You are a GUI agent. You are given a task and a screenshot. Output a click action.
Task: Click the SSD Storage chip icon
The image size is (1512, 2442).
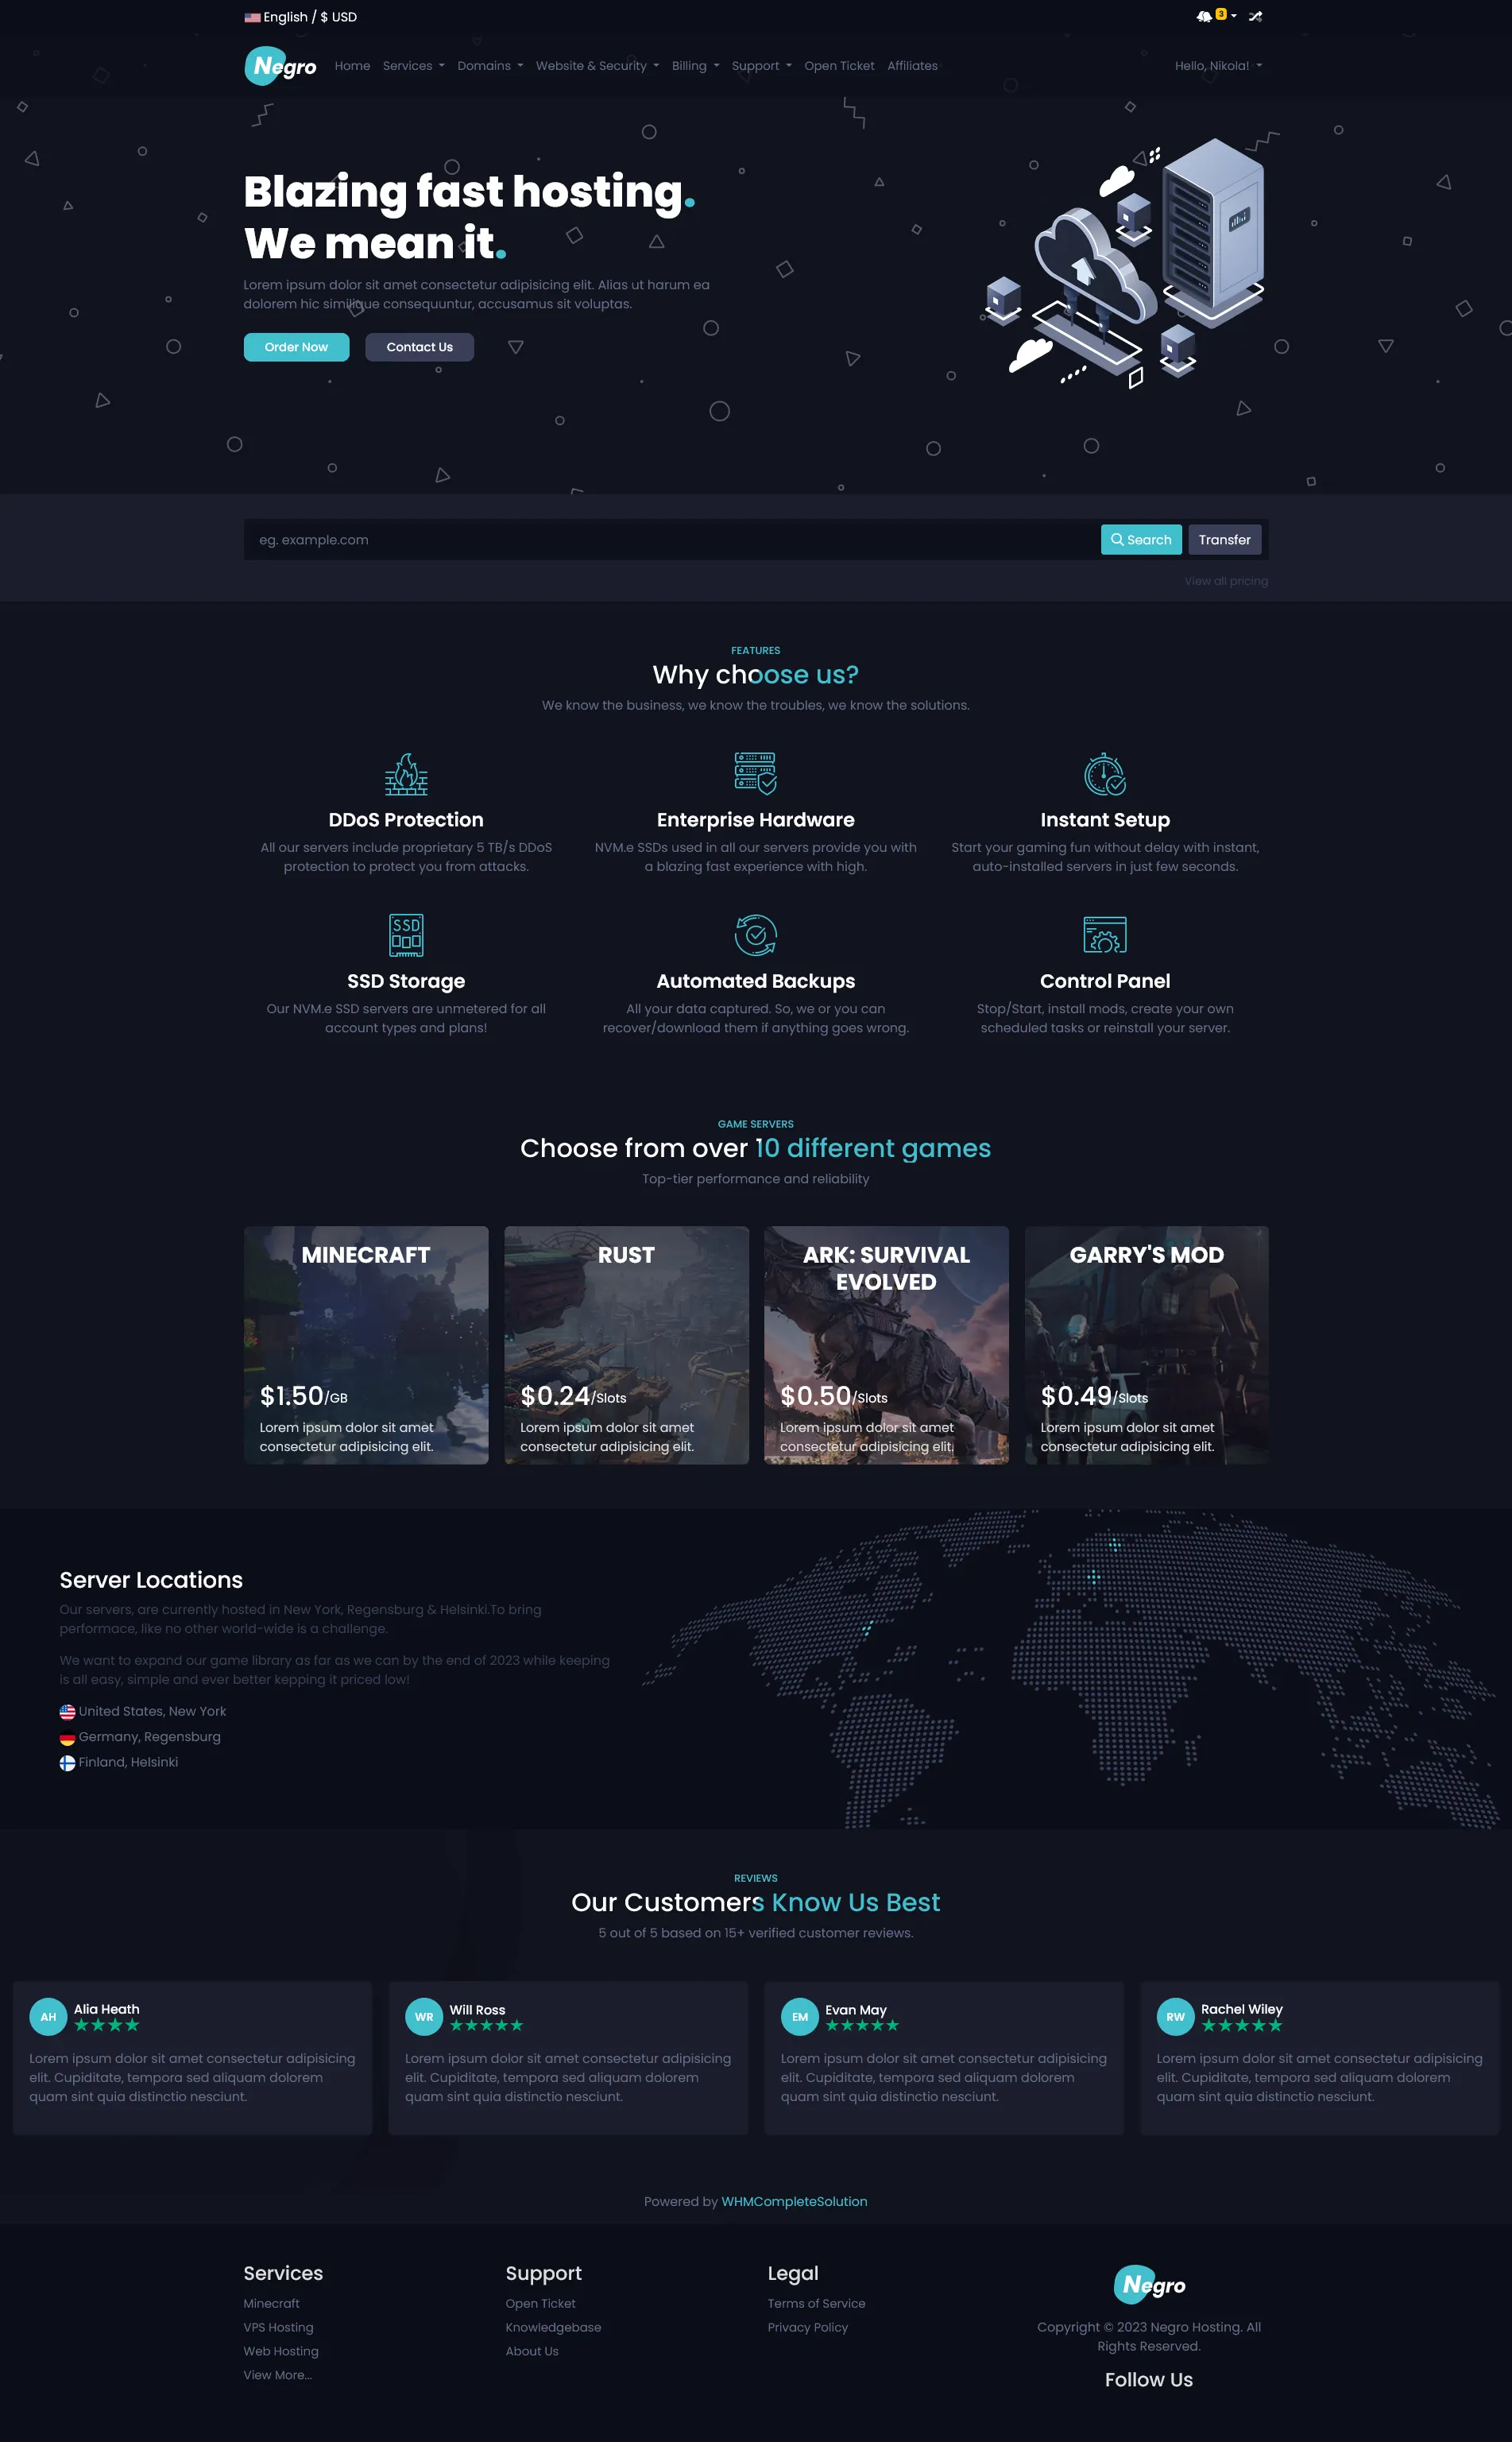pos(406,935)
